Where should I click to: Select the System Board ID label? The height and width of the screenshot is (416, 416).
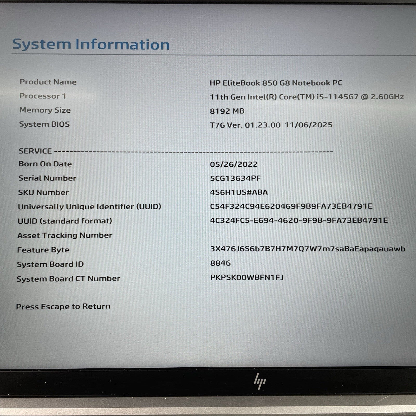50,264
